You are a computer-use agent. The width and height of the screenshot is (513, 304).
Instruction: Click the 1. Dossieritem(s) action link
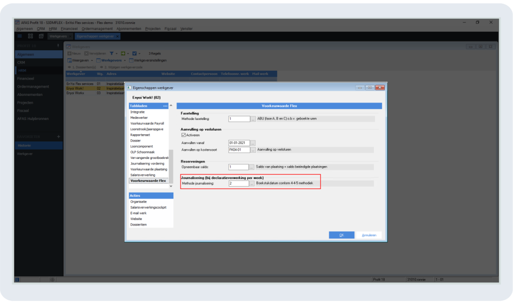click(x=82, y=67)
